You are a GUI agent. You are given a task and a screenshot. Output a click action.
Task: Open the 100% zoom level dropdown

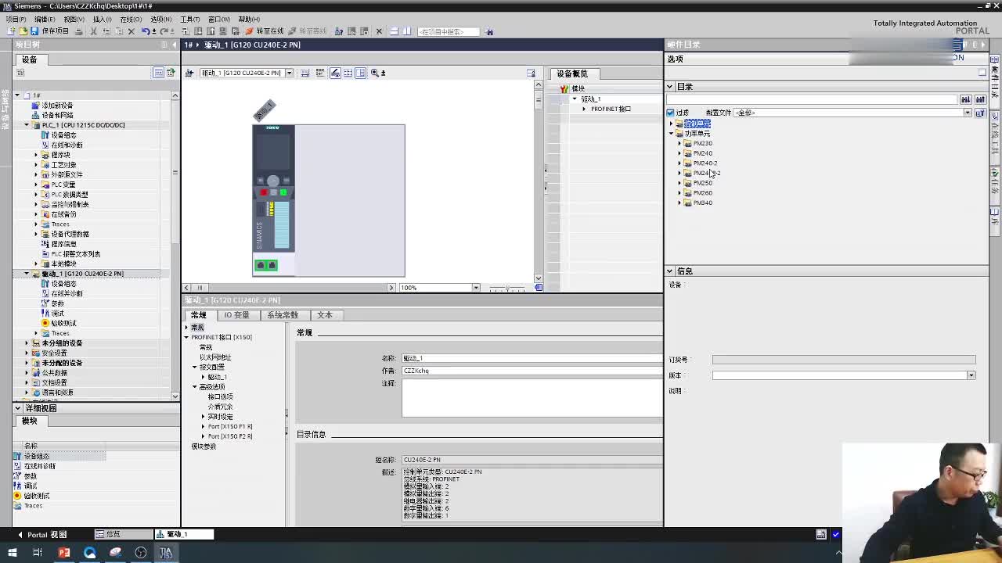pos(475,288)
